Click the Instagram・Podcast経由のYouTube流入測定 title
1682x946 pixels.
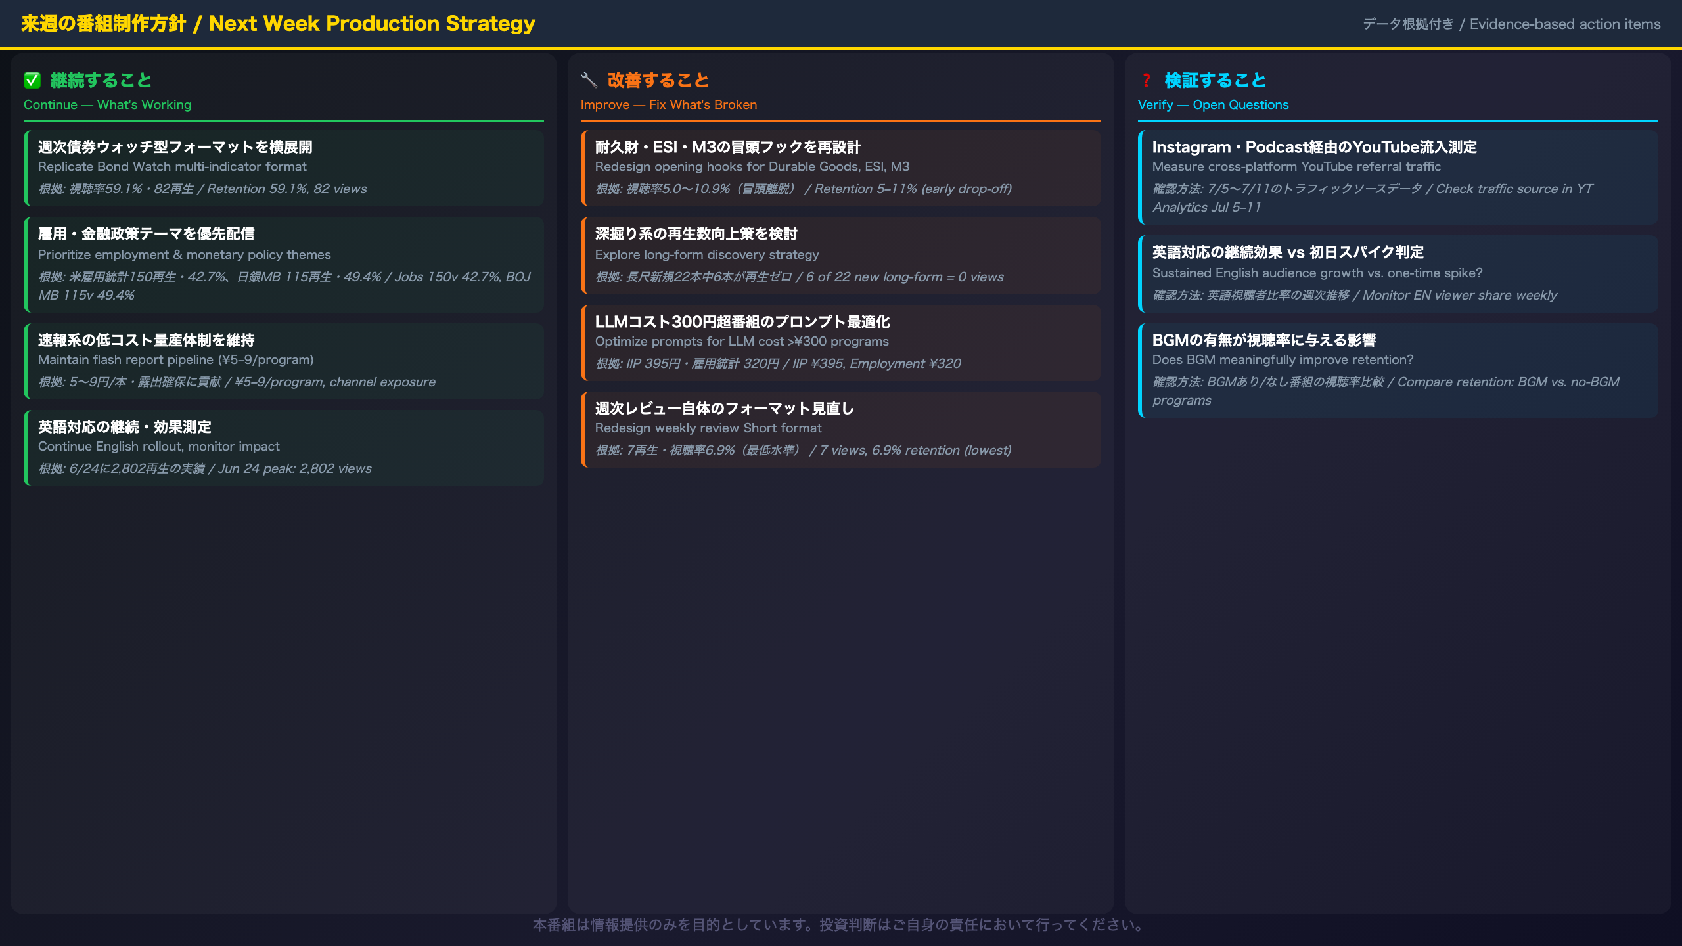pyautogui.click(x=1315, y=147)
